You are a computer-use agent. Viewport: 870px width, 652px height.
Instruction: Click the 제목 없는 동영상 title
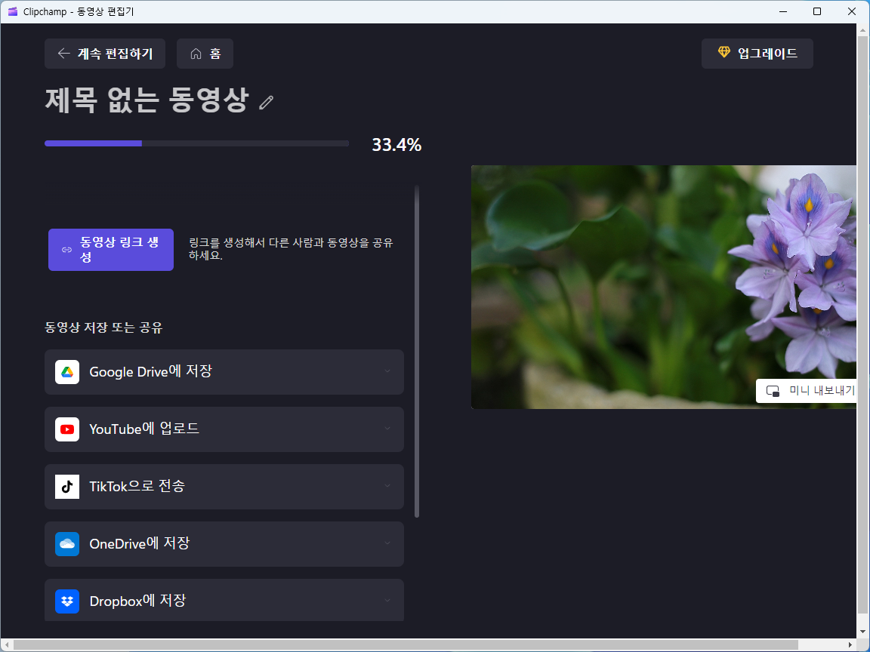pos(147,101)
